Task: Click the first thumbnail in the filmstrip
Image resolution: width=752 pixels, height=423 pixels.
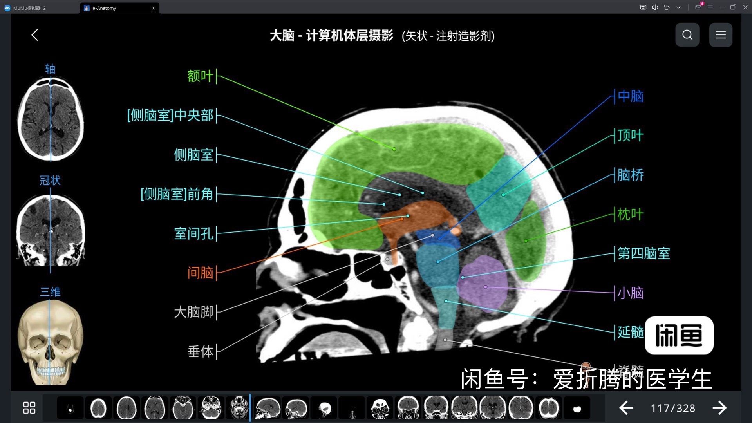Action: [x=70, y=408]
